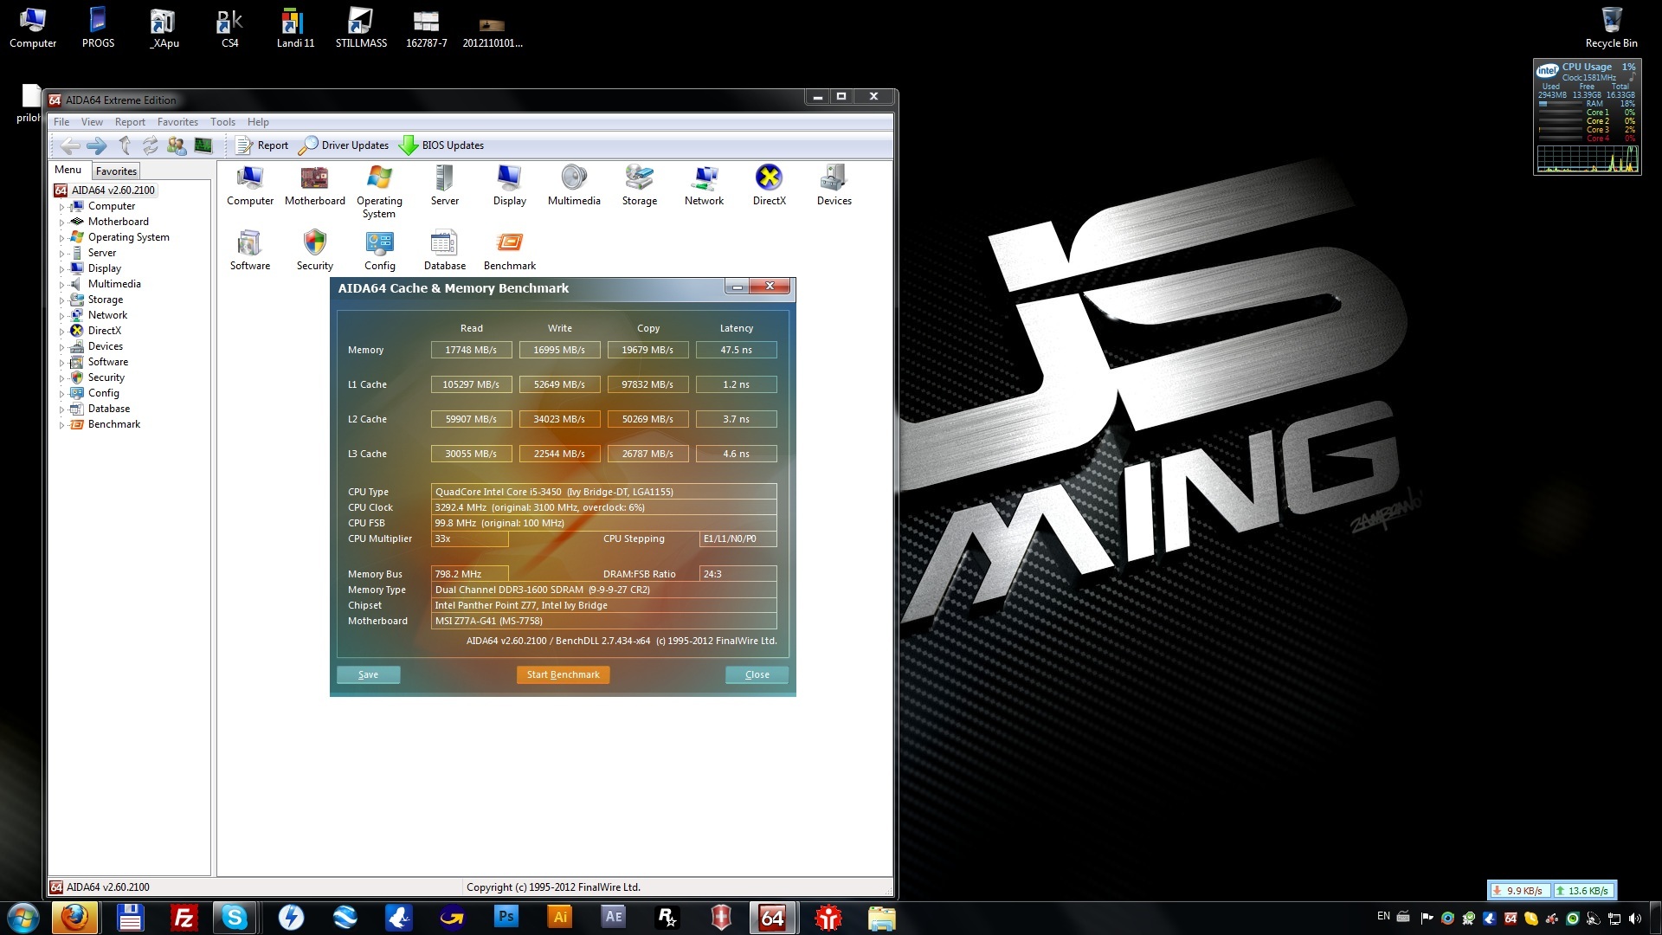Click the Up arrow toolbar icon
Screen dimensions: 1662x935
[124, 145]
